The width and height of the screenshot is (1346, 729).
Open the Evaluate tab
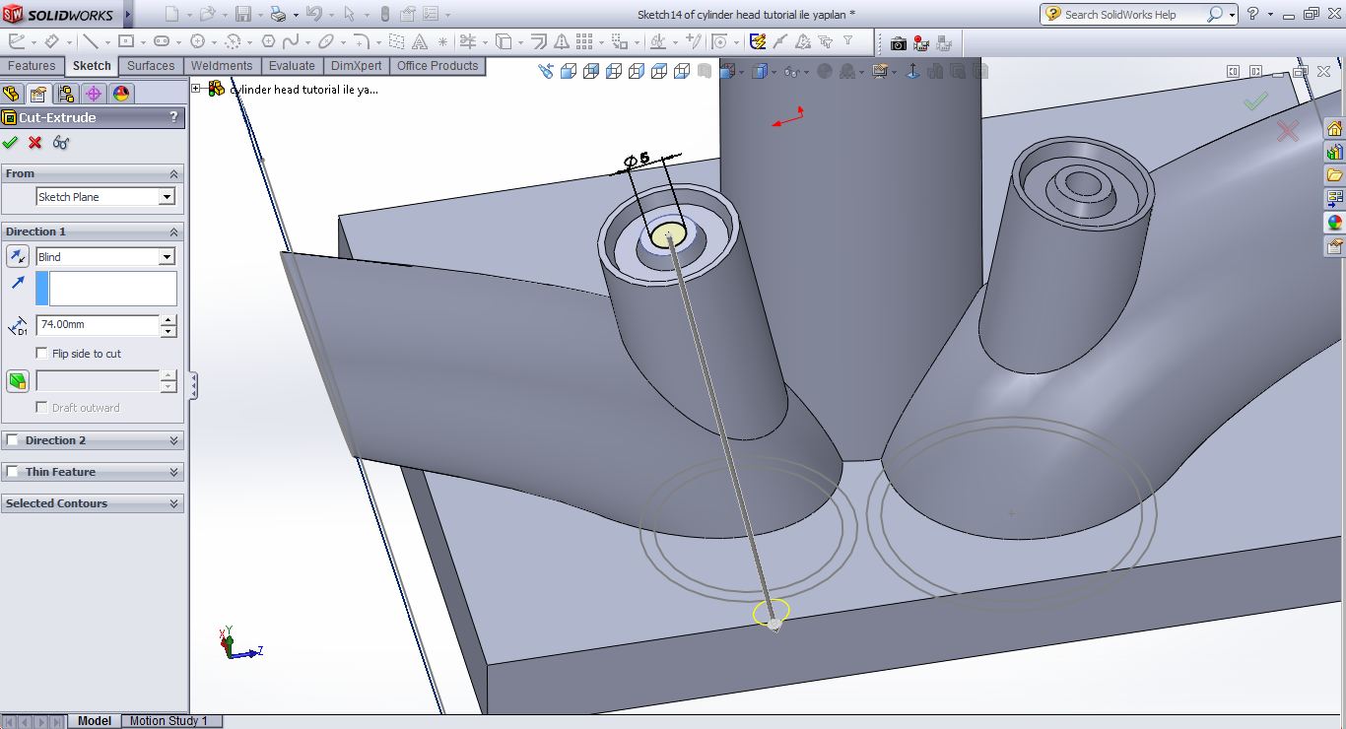click(x=292, y=66)
